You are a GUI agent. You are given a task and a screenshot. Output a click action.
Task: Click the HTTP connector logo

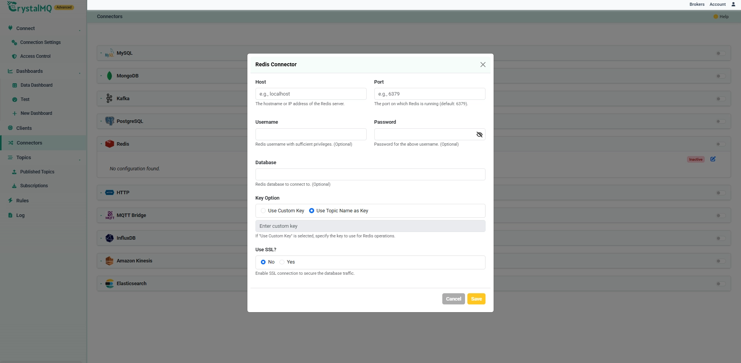(x=110, y=193)
